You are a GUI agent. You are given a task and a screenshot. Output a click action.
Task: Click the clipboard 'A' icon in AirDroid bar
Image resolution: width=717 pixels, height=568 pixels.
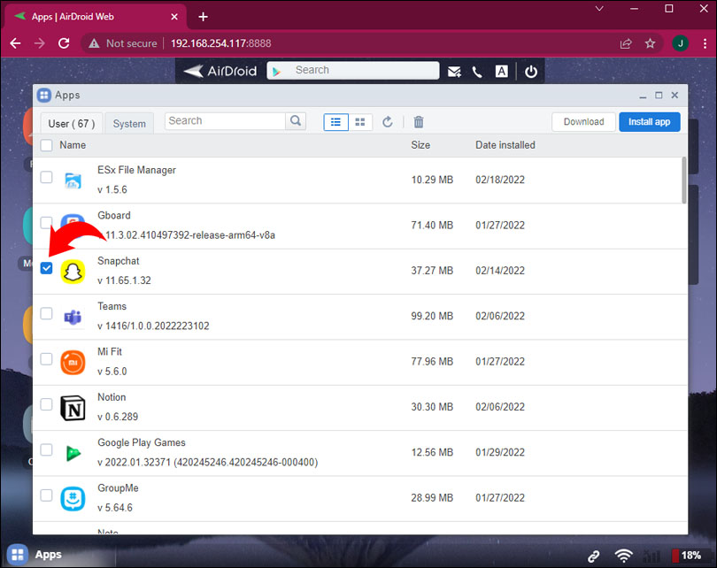click(x=502, y=72)
